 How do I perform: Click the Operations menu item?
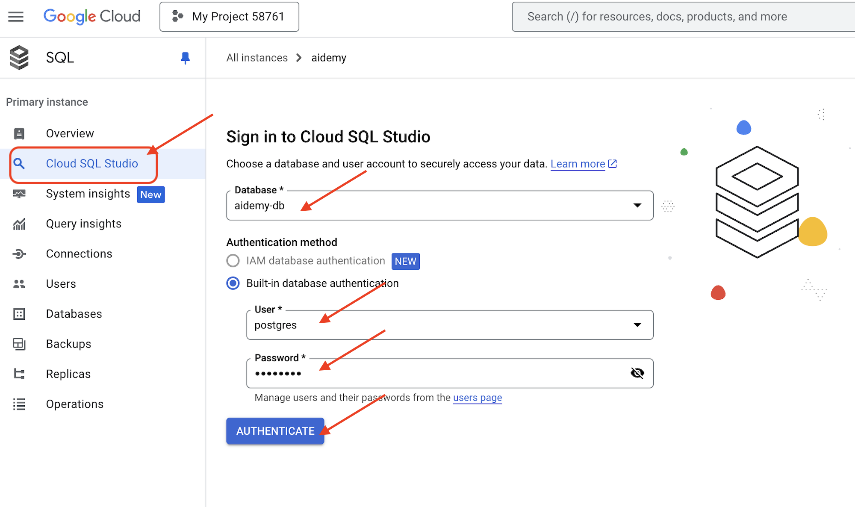(75, 403)
